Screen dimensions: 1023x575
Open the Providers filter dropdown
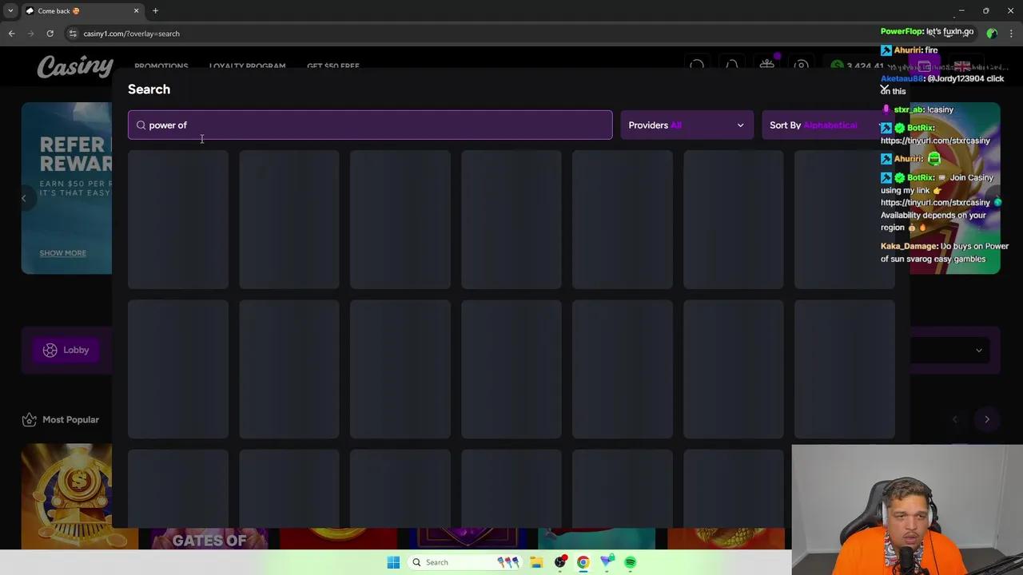pos(686,125)
